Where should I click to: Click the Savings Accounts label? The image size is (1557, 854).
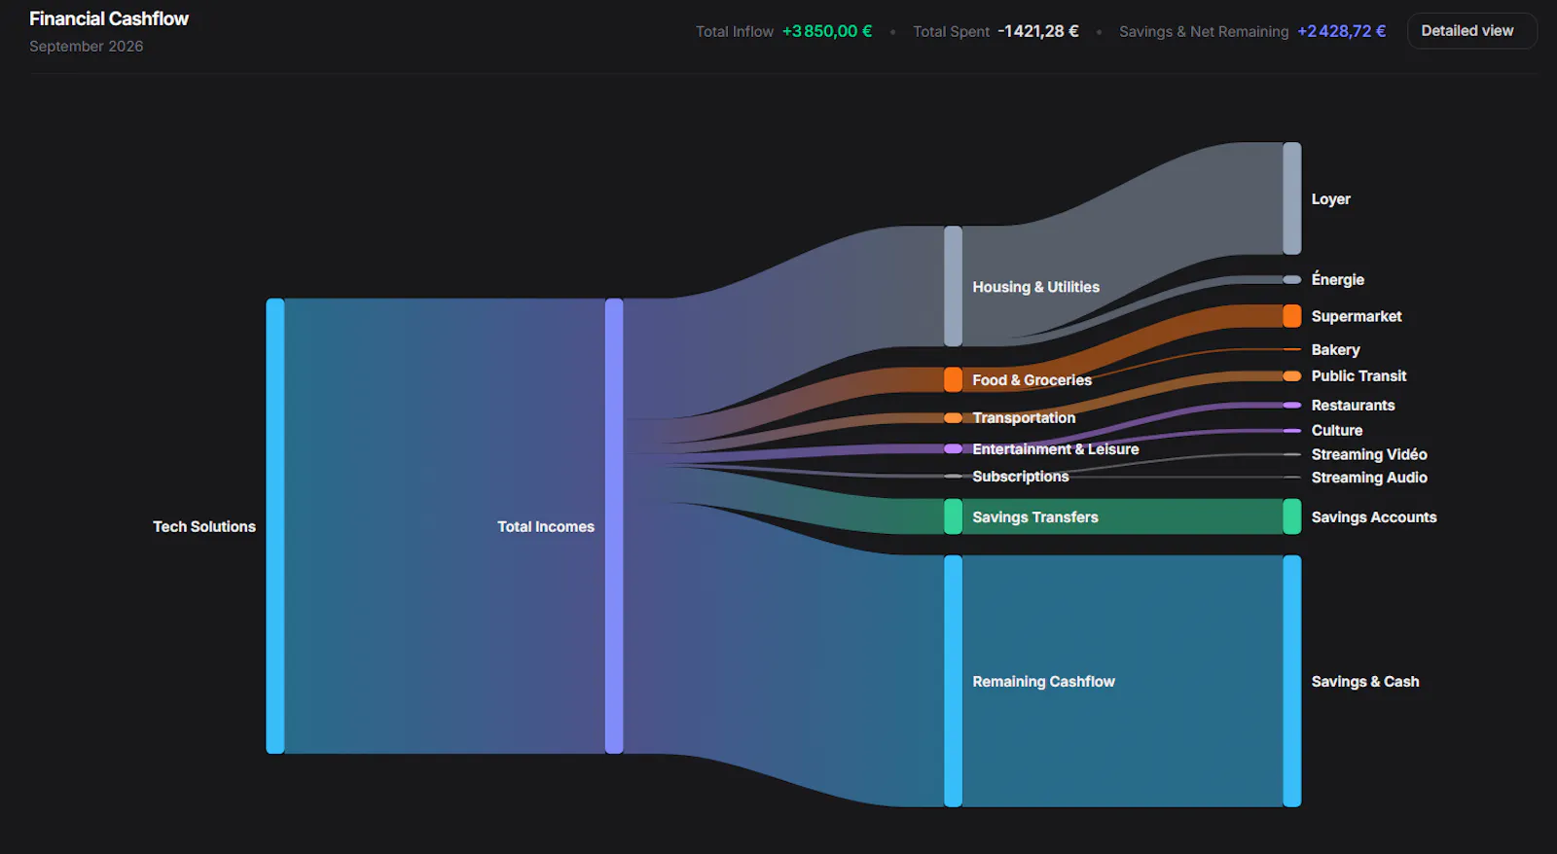(x=1373, y=517)
